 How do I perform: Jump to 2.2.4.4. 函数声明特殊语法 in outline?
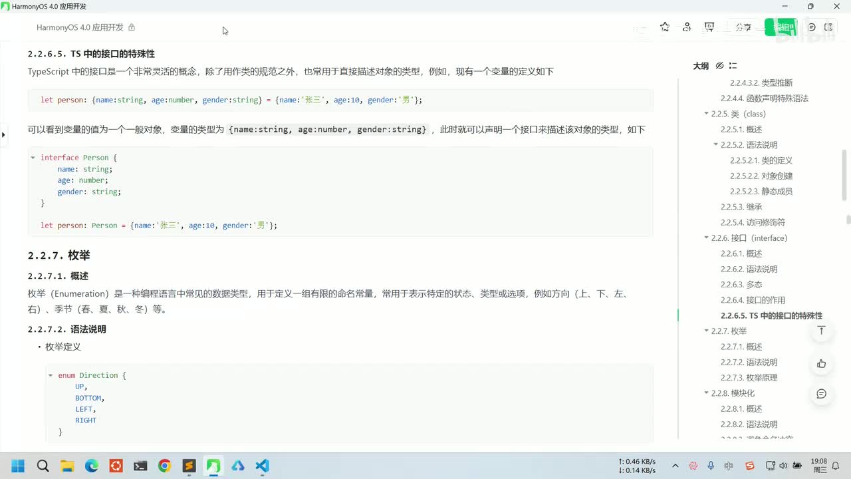click(765, 98)
